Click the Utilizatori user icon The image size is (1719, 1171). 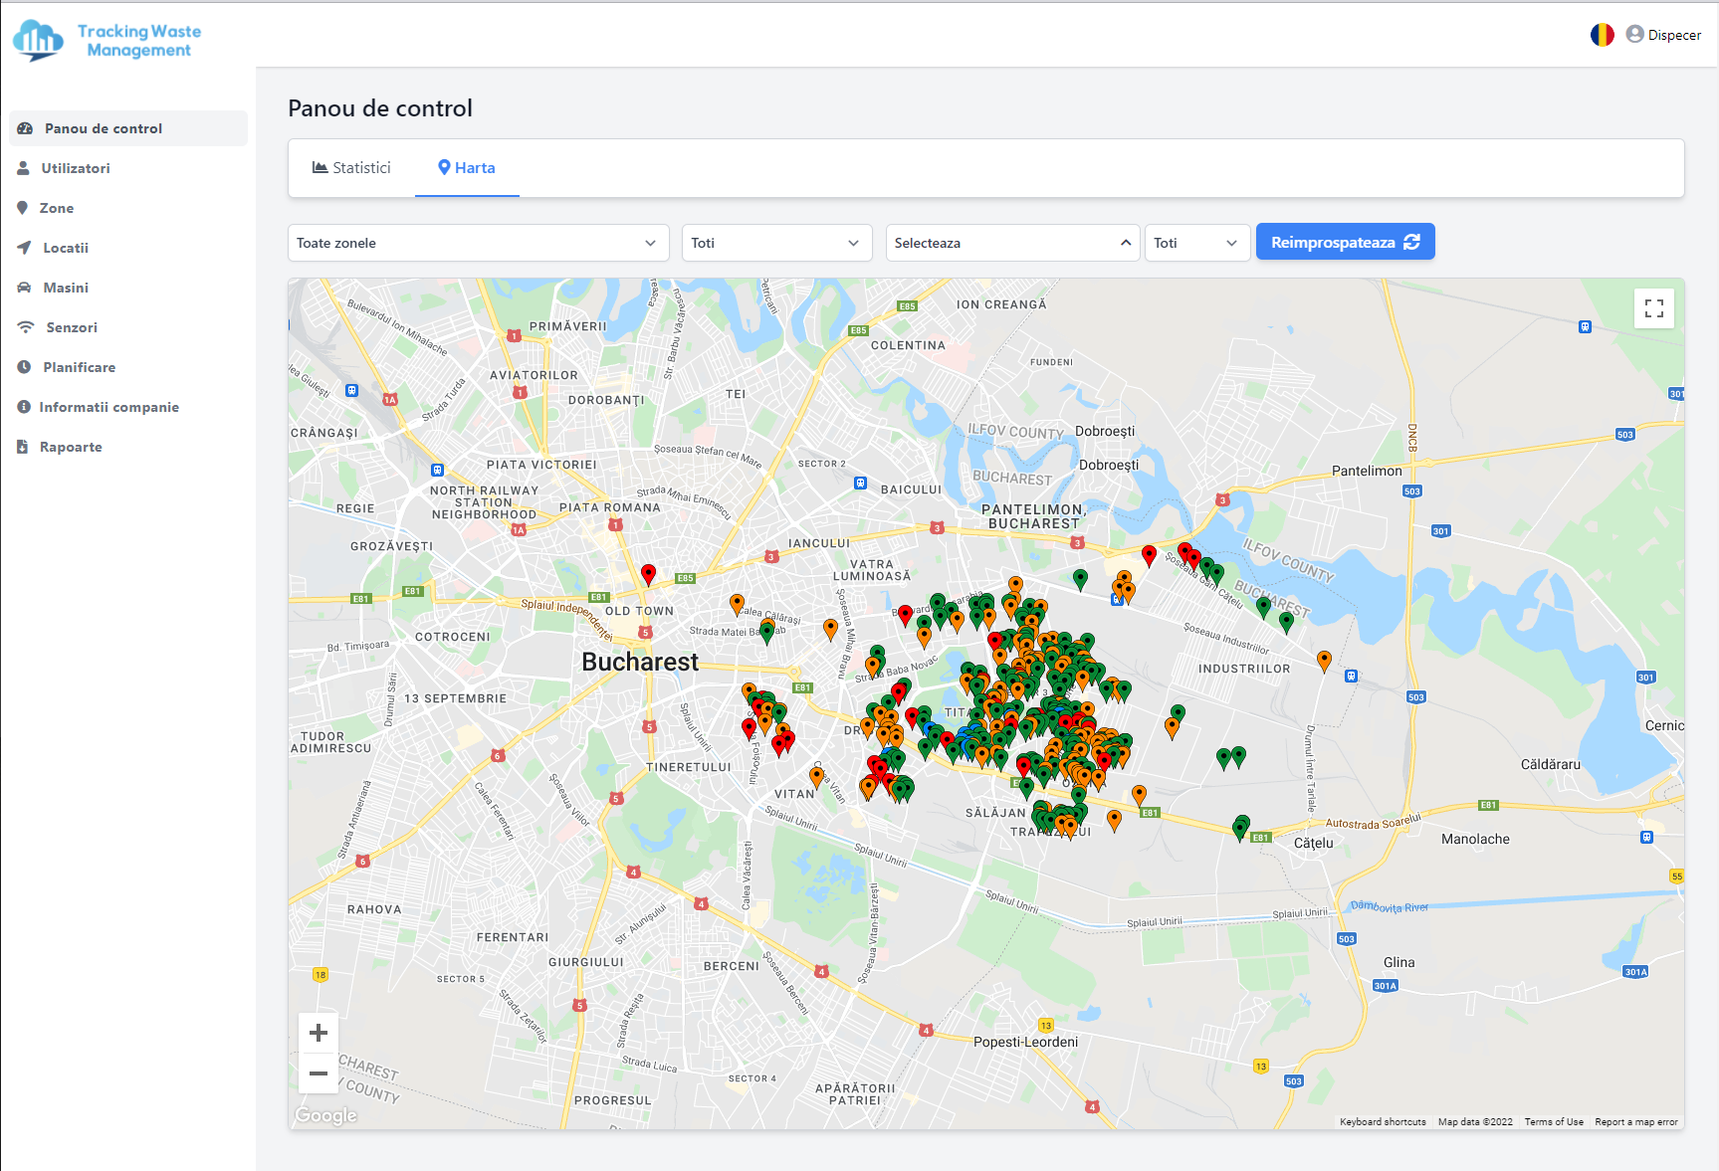click(23, 168)
